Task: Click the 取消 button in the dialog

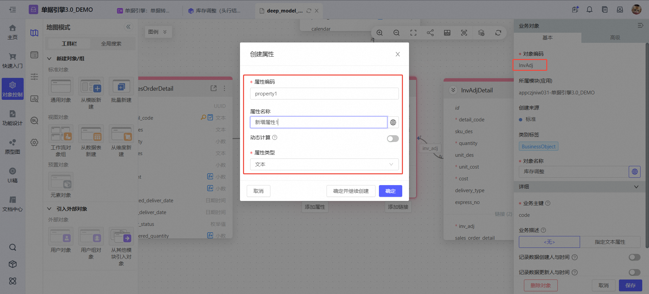Action: 259,191
